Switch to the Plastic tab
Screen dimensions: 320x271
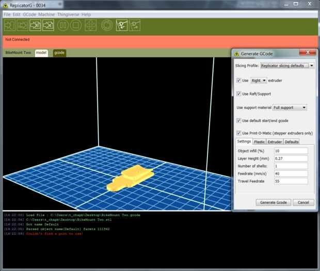pyautogui.click(x=259, y=141)
